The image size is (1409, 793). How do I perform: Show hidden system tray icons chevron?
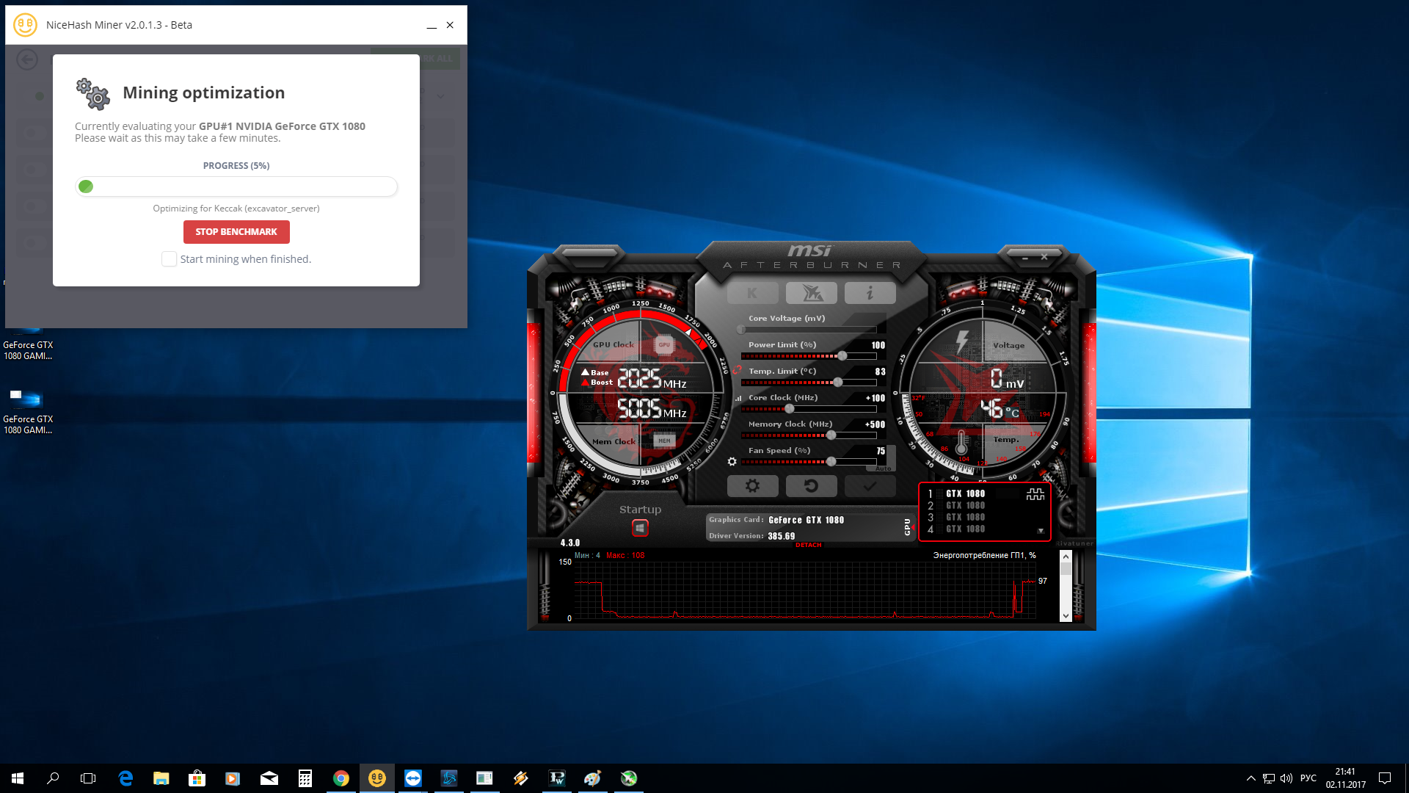tap(1250, 778)
